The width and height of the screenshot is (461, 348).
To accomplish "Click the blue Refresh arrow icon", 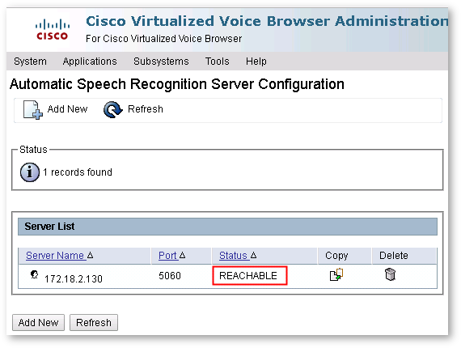I will [113, 109].
